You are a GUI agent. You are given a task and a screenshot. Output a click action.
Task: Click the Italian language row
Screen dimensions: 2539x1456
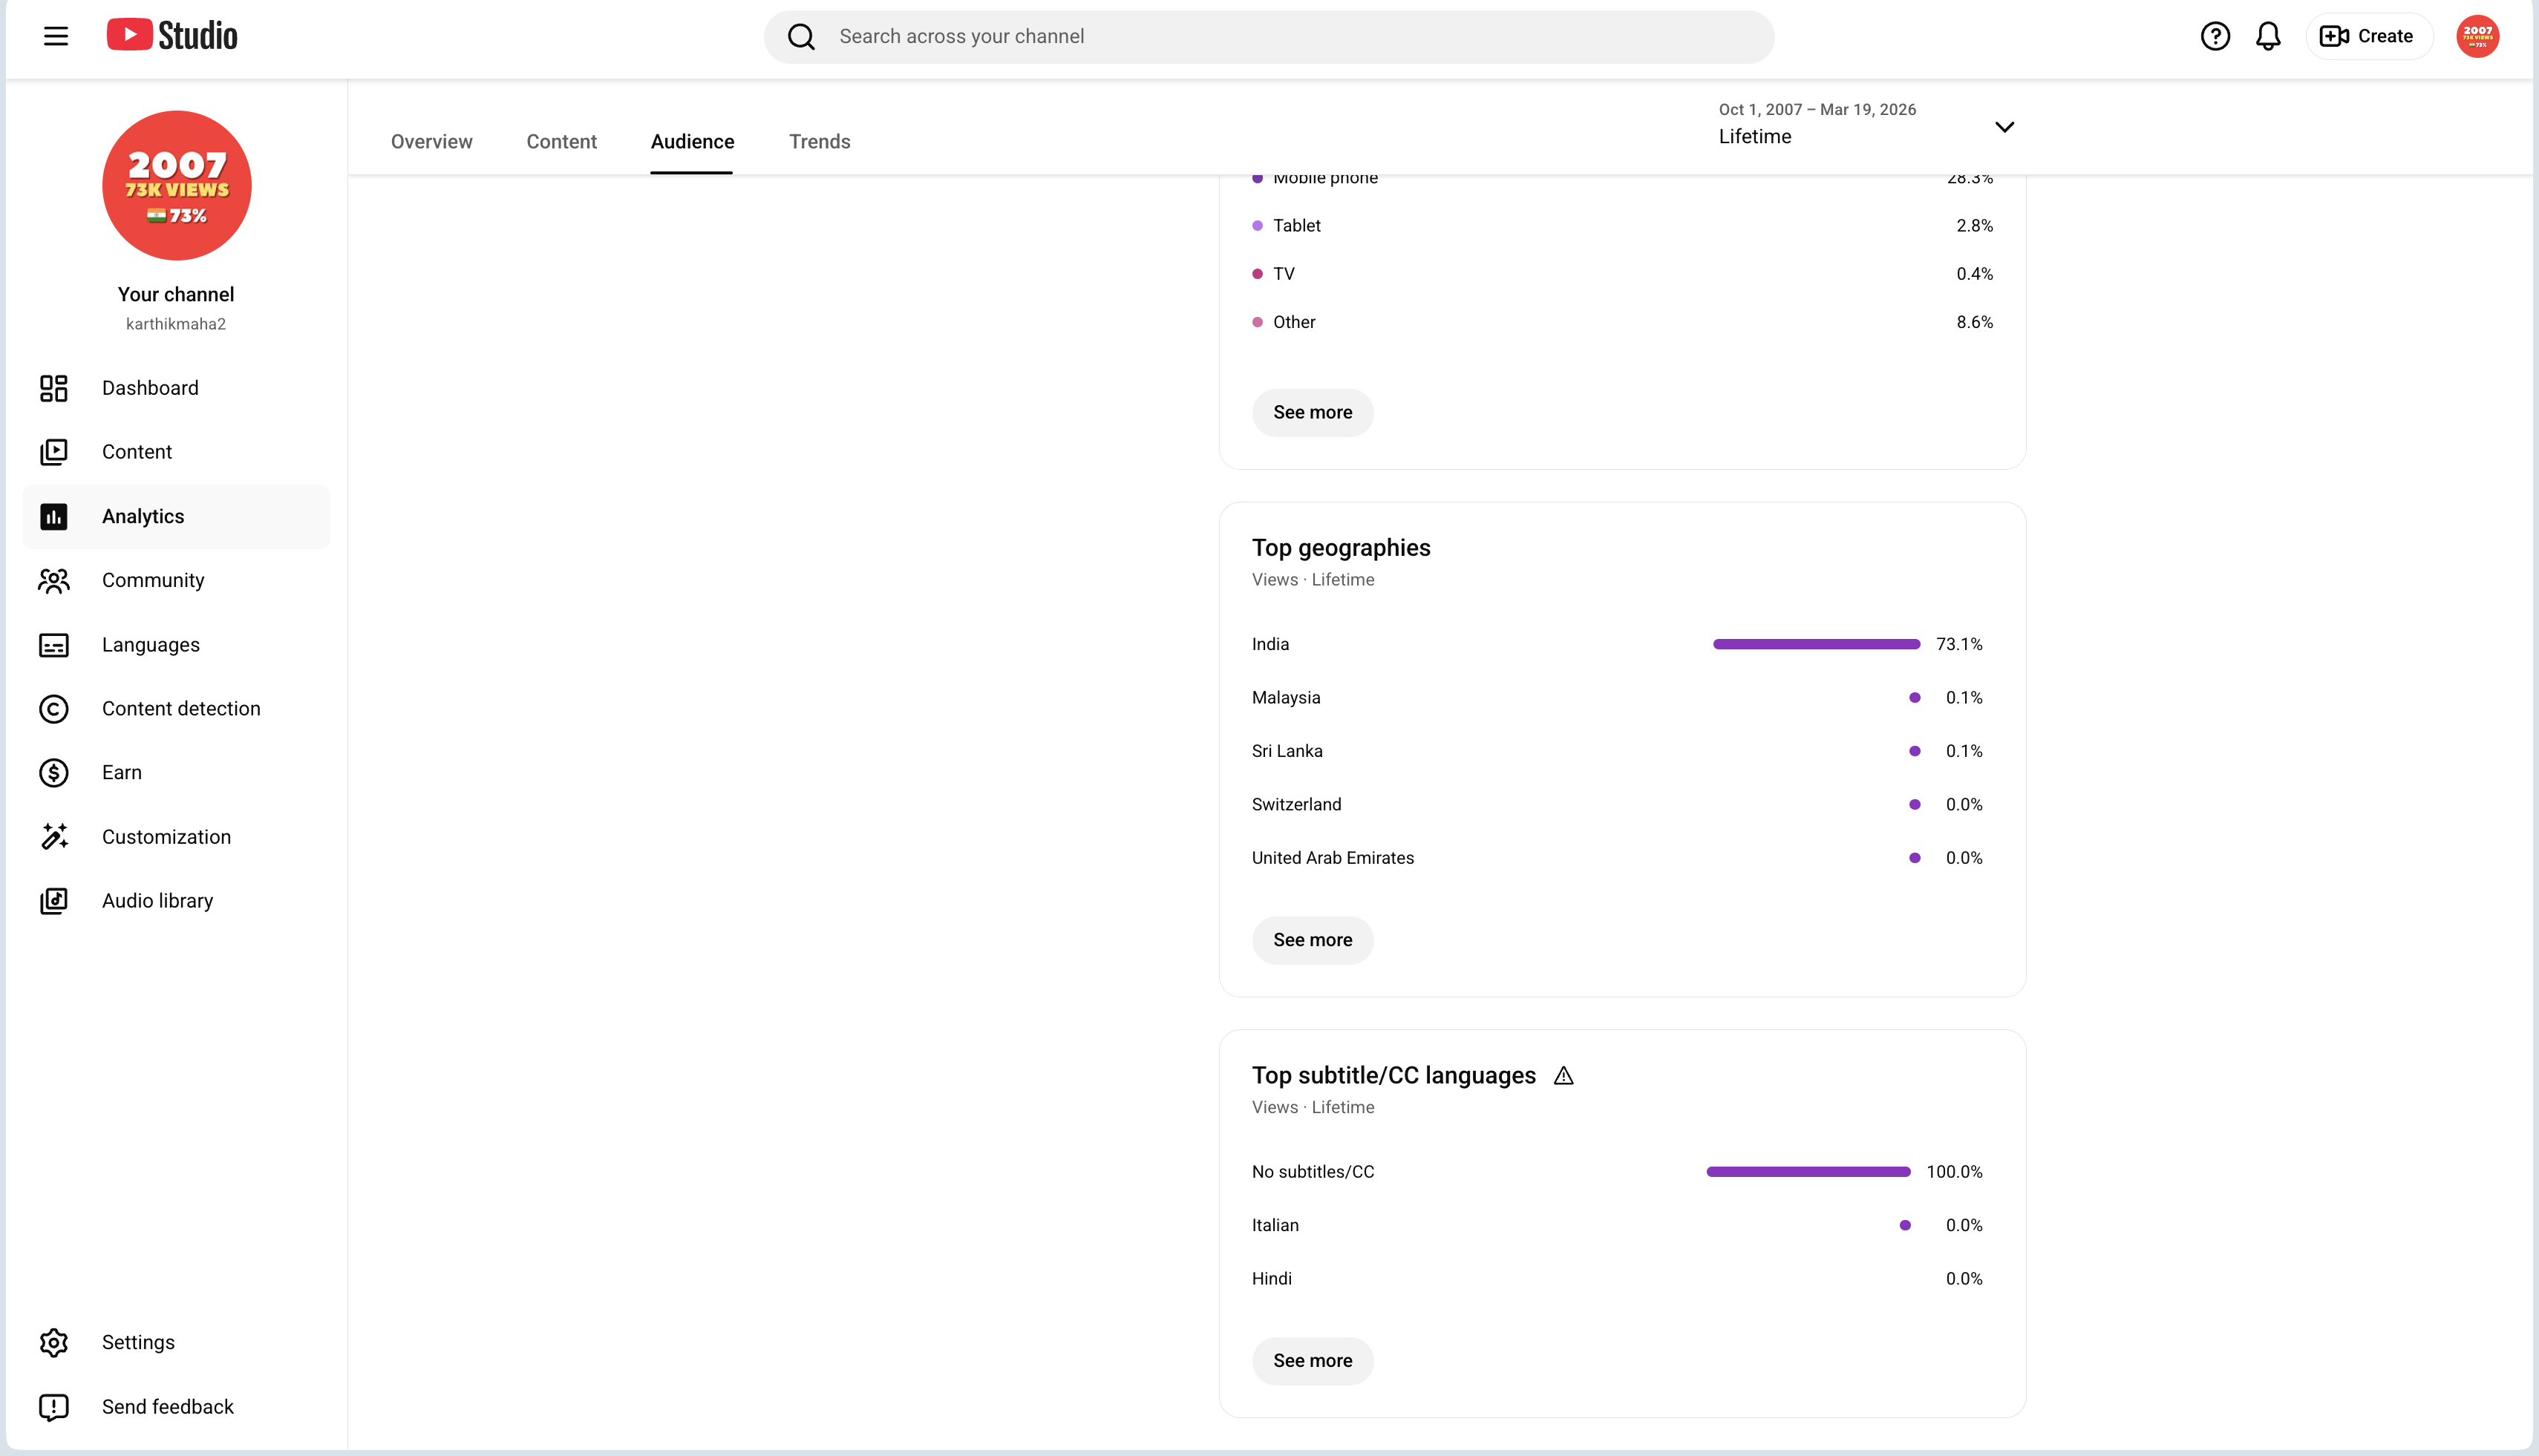(x=1618, y=1225)
